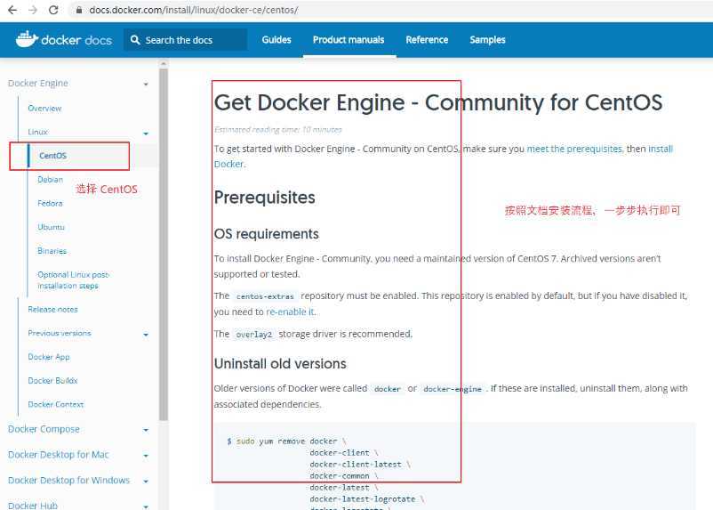Expand the Docker Desktop for Mac arrow
The width and height of the screenshot is (713, 510).
146,456
